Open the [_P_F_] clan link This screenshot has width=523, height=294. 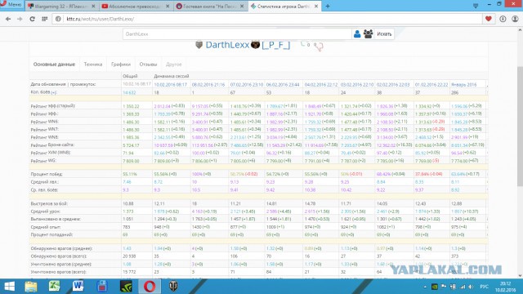pos(276,45)
